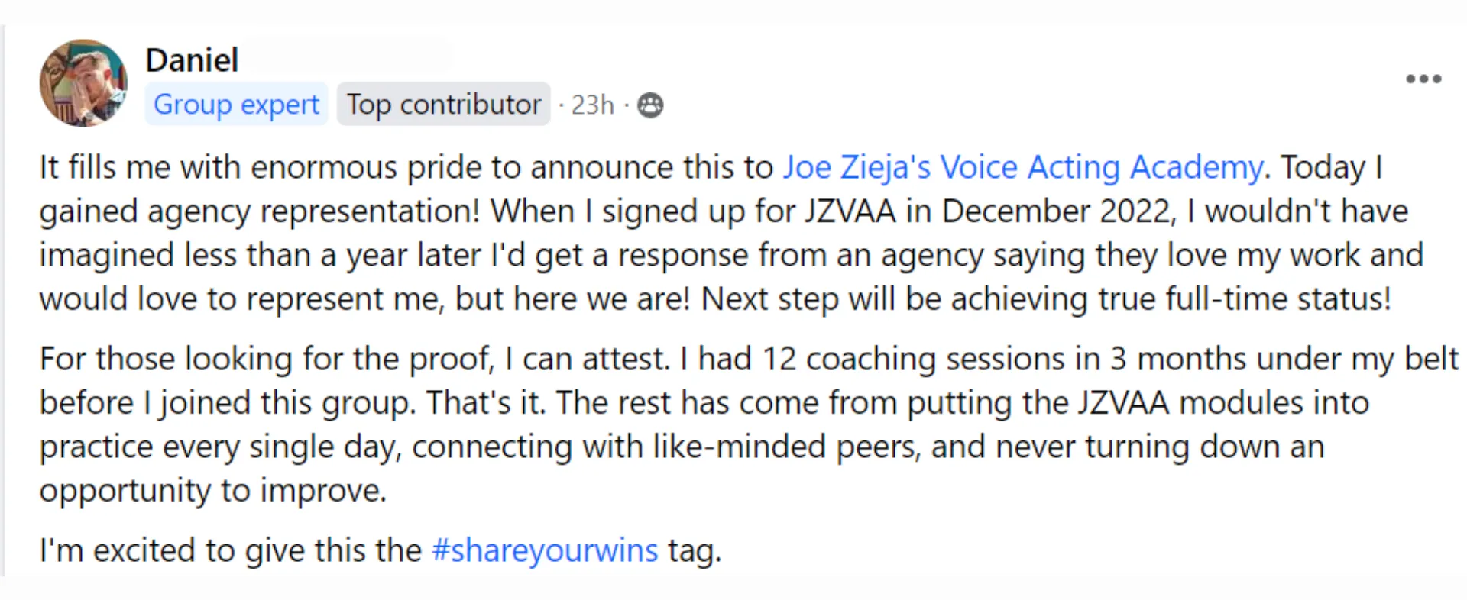Image resolution: width=1467 pixels, height=600 pixels.
Task: Open the 23h post timestamp
Action: (x=593, y=105)
